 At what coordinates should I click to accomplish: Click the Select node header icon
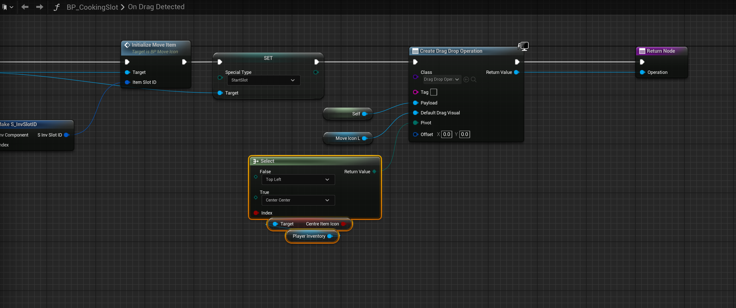coord(256,161)
